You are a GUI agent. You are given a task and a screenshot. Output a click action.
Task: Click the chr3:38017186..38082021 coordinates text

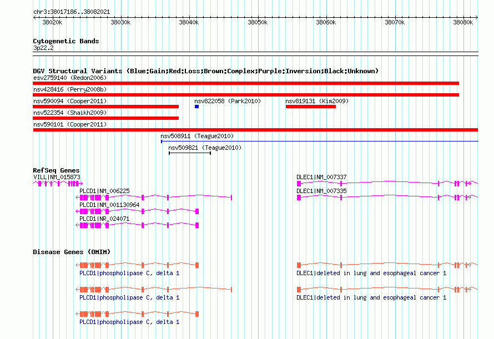point(72,12)
